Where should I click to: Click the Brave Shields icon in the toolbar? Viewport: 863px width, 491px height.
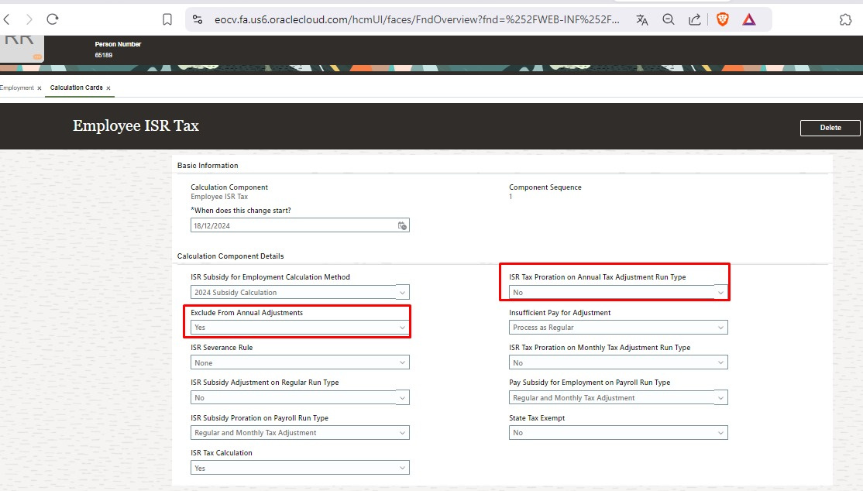tap(722, 19)
